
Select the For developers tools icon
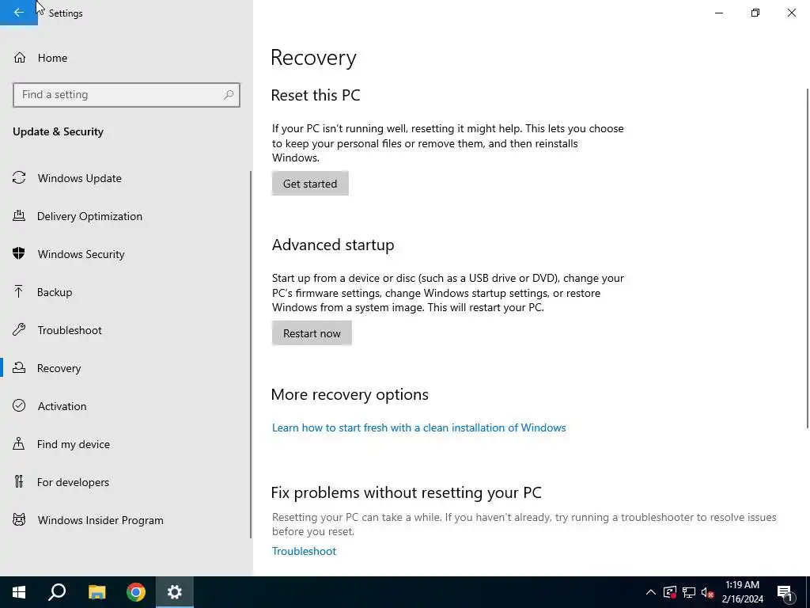[19, 482]
